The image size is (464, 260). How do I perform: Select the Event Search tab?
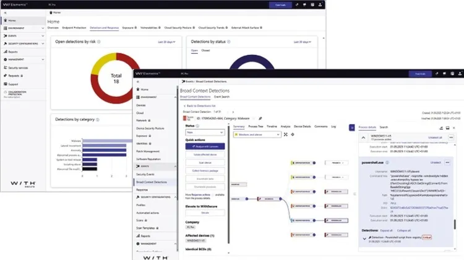click(x=222, y=97)
